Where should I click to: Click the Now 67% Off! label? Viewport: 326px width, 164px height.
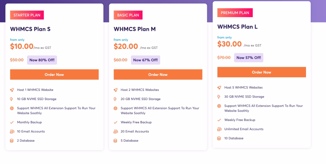(x=145, y=60)
